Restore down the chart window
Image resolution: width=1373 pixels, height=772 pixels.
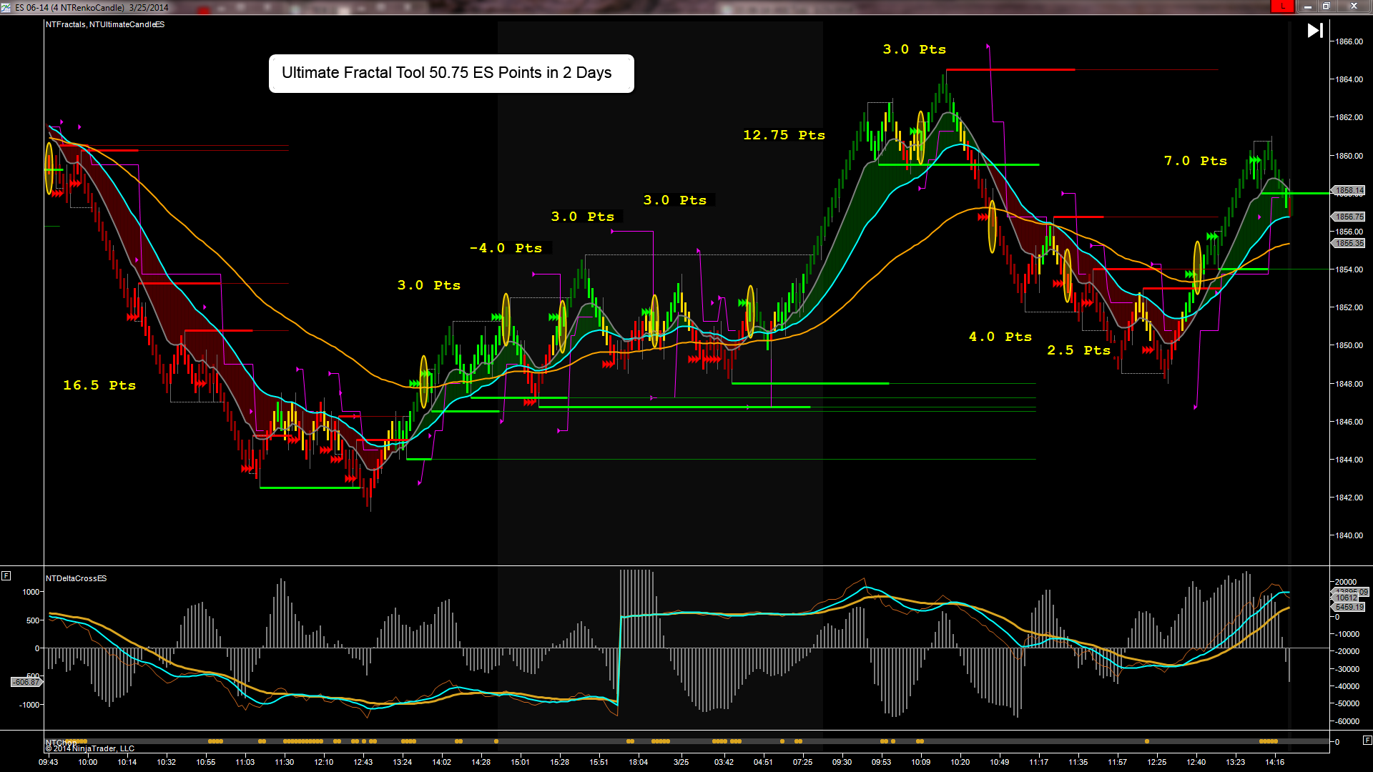point(1326,6)
